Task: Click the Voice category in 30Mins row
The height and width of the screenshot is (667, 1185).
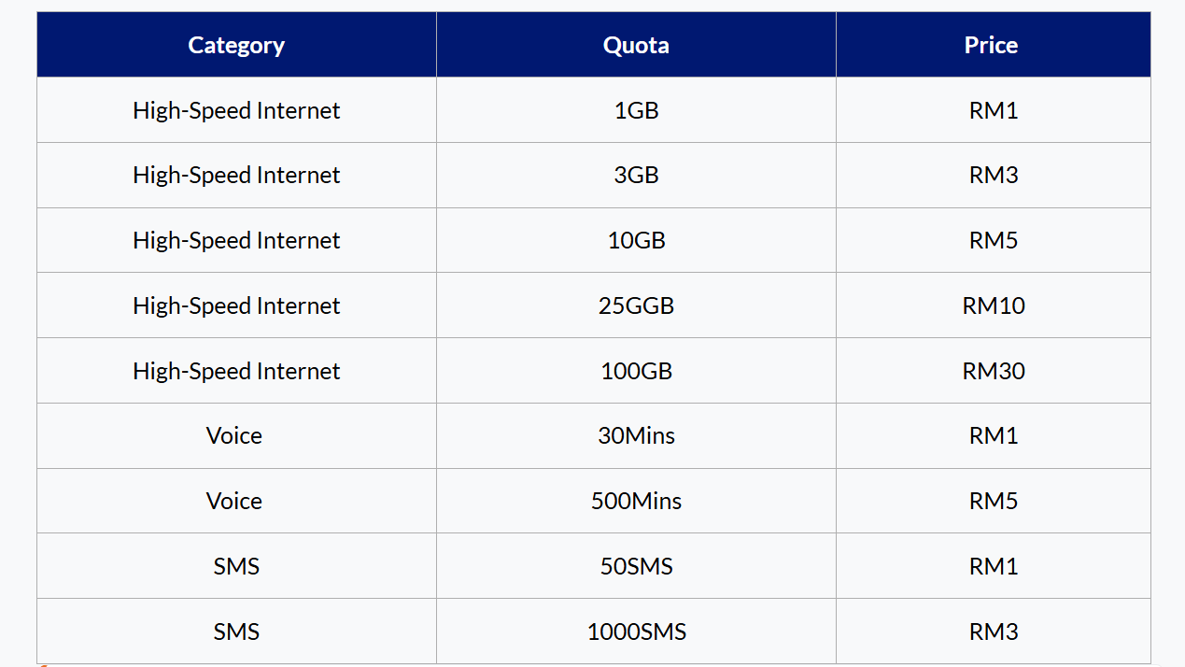Action: pos(234,436)
